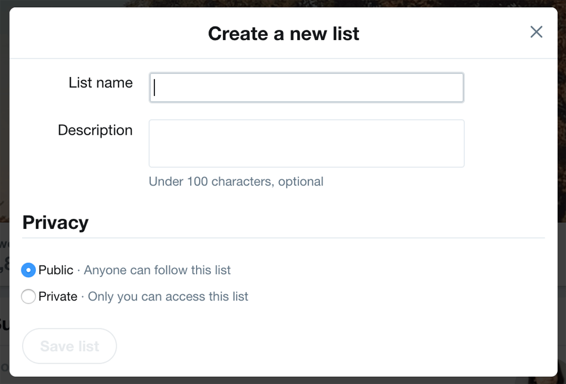This screenshot has height=384, width=566.
Task: Click the blue filled Public radio circle
Action: pyautogui.click(x=28, y=270)
